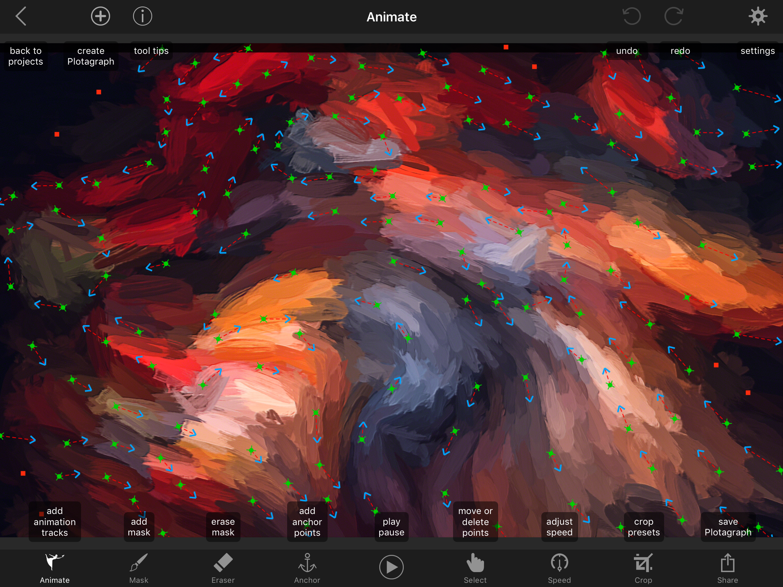Image resolution: width=783 pixels, height=587 pixels.
Task: Select the Animate tool
Action: tap(55, 568)
